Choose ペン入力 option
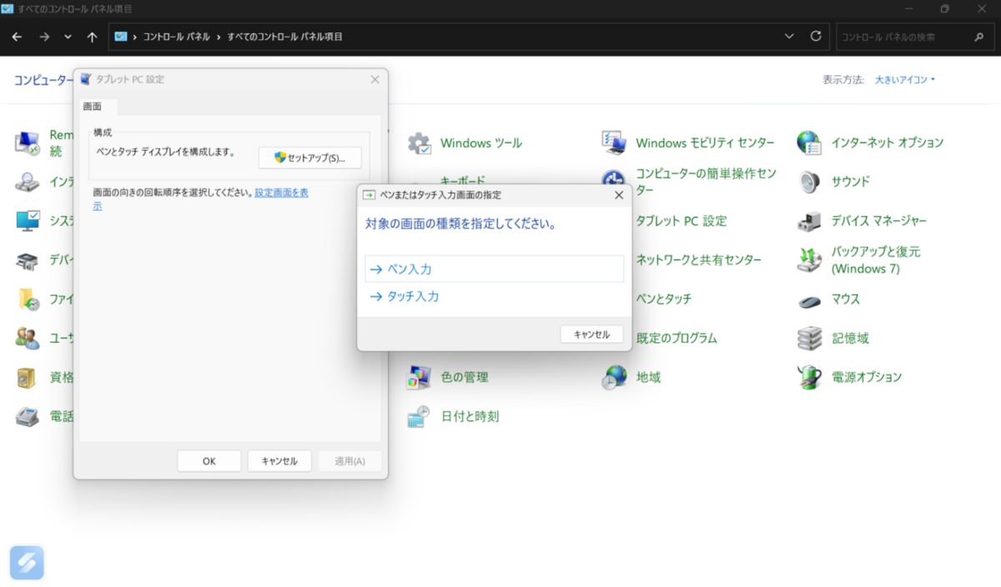 (x=495, y=269)
